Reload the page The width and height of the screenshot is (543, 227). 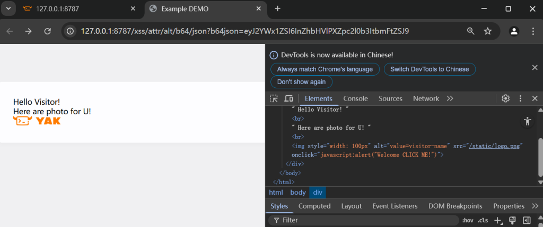47,31
